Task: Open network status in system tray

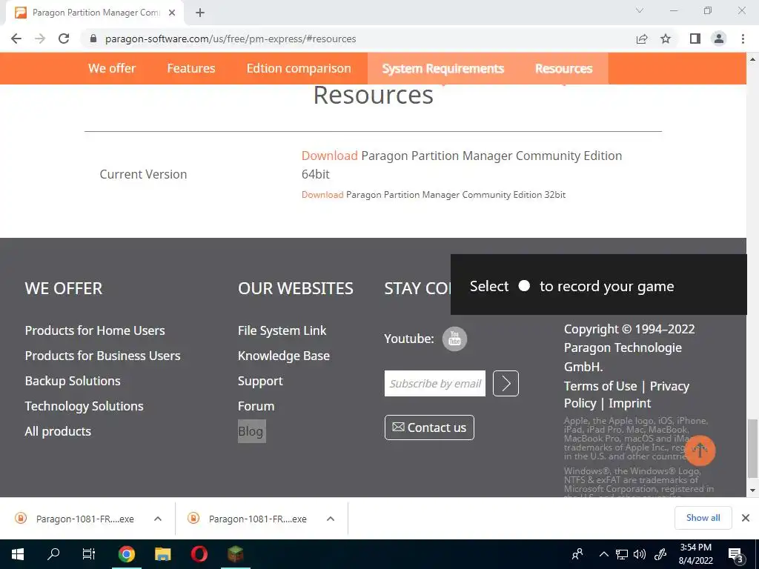Action: tap(622, 554)
